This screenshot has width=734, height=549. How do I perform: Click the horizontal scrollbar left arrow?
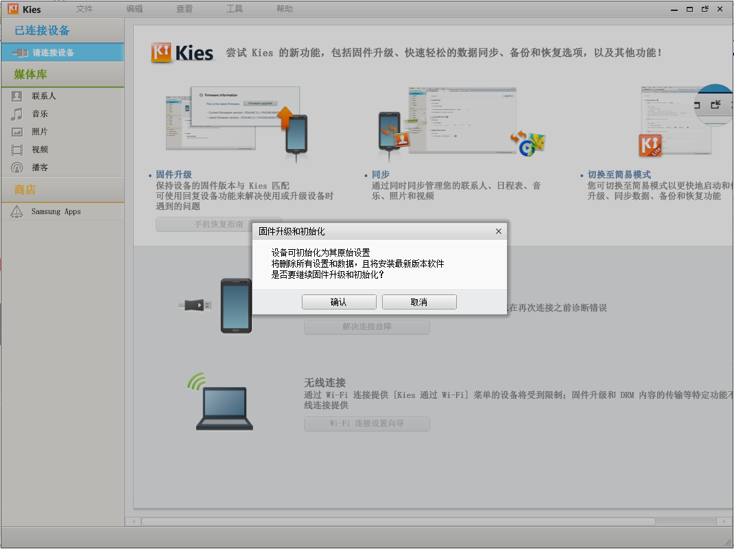(x=133, y=522)
